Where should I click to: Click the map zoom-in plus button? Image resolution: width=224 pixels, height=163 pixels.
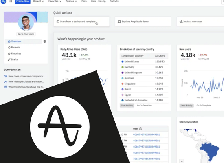tap(182, 161)
